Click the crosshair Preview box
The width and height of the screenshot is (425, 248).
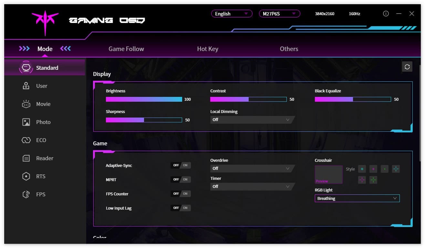pyautogui.click(x=329, y=175)
